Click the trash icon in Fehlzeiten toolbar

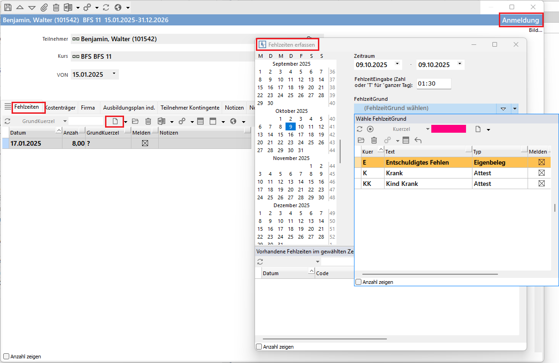tap(148, 121)
